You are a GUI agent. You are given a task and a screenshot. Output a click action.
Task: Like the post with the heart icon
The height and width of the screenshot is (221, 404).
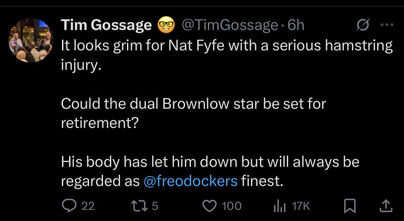pyautogui.click(x=210, y=206)
